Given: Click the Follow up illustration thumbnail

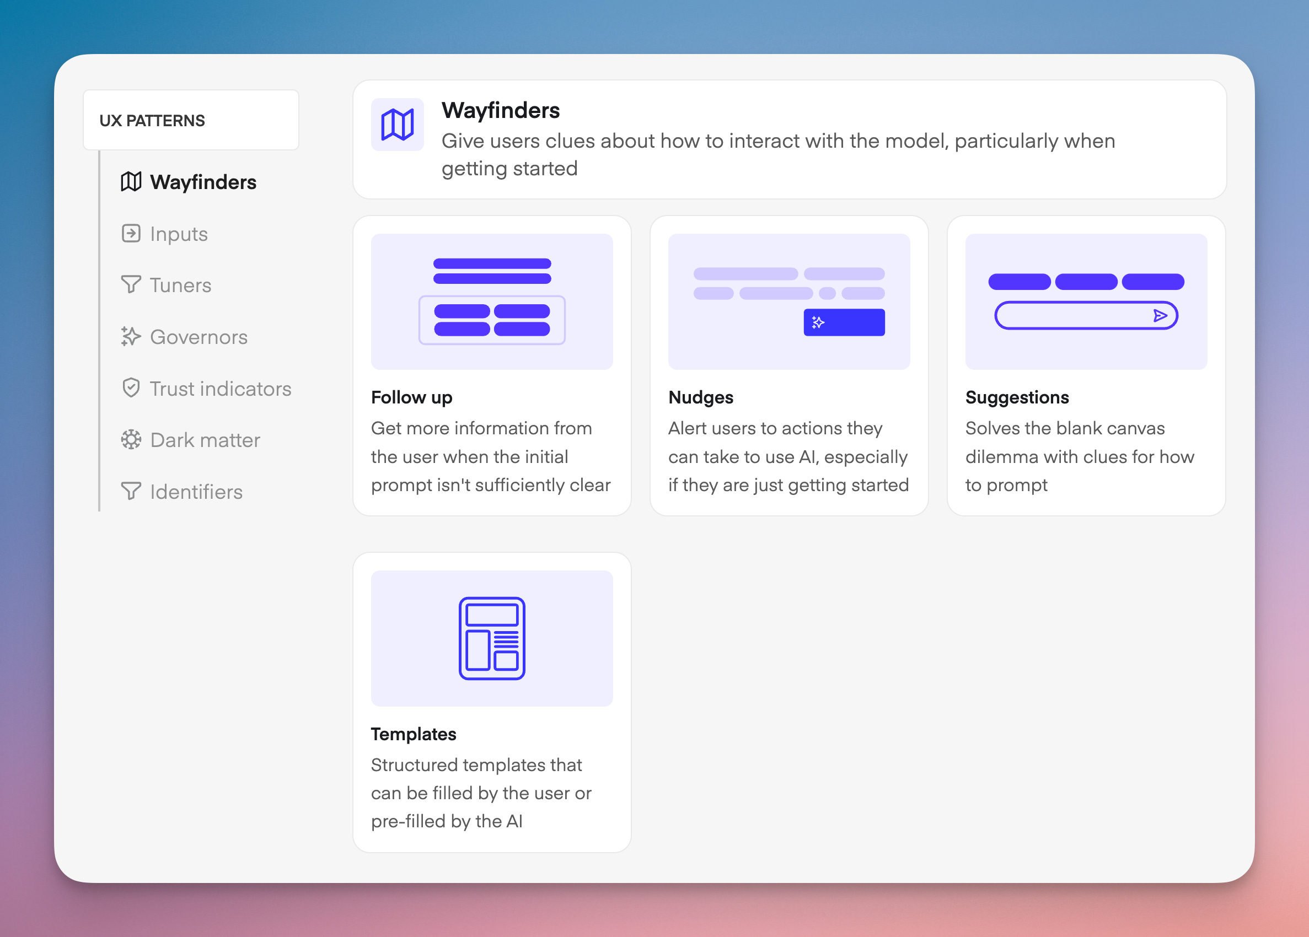Looking at the screenshot, I should (x=492, y=301).
